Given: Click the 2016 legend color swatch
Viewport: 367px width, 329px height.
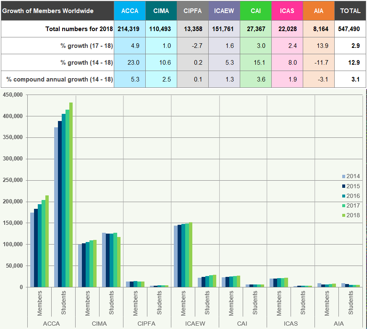Looking at the screenshot, I should 343,196.
